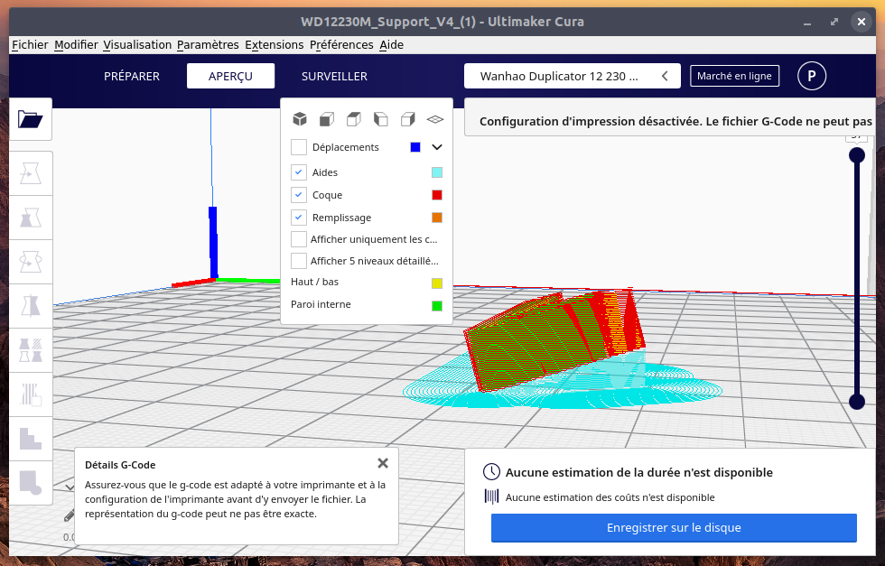Image resolution: width=885 pixels, height=566 pixels.
Task: Click the Déplacements blue color swatch
Action: 415,147
